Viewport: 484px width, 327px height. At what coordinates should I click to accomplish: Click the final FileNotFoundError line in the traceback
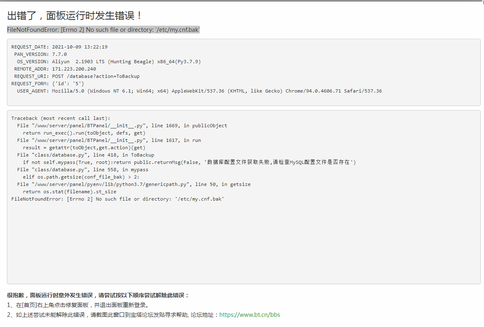(118, 199)
